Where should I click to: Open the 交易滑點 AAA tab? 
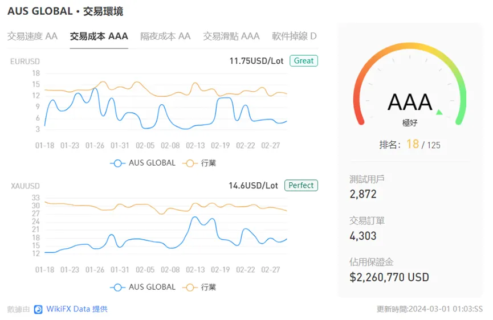[231, 36]
